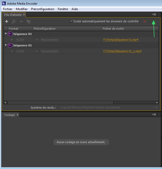The image size is (162, 169).
Task: Close the File d'attente tab
Action: tap(24, 15)
